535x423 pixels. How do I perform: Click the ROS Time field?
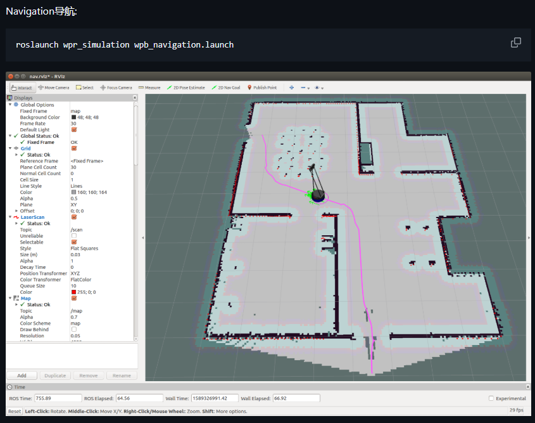pos(58,398)
